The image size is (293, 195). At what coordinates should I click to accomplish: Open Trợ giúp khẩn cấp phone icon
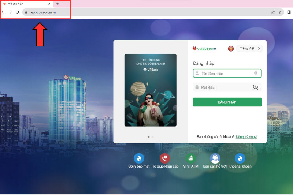pyautogui.click(x=164, y=158)
